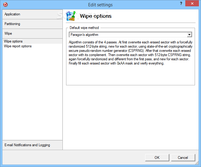Click the Default wipe method group label
The image size is (201, 167).
pos(84,28)
